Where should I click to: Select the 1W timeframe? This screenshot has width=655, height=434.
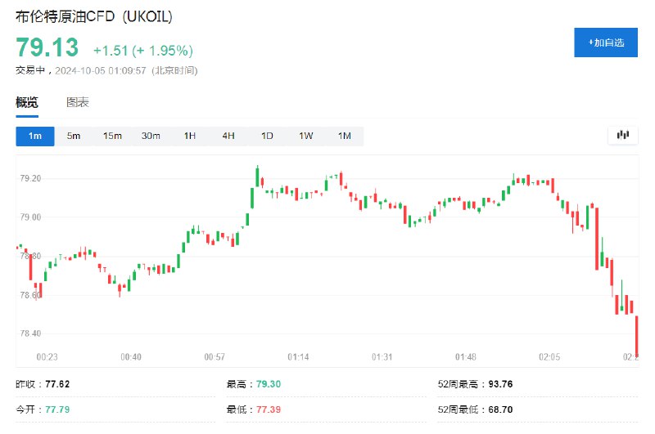point(305,136)
